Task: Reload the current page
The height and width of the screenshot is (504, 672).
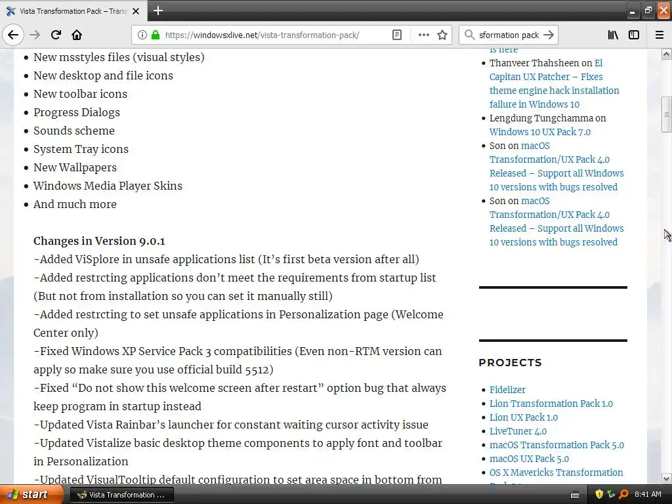Action: tap(56, 35)
